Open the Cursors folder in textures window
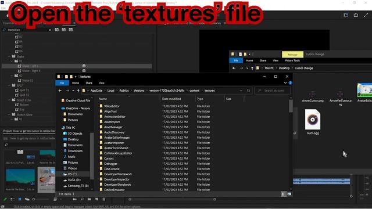 [109, 158]
